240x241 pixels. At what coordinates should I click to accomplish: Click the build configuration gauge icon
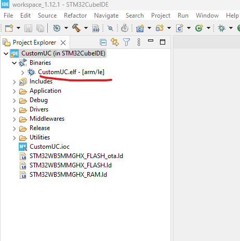coord(57,28)
